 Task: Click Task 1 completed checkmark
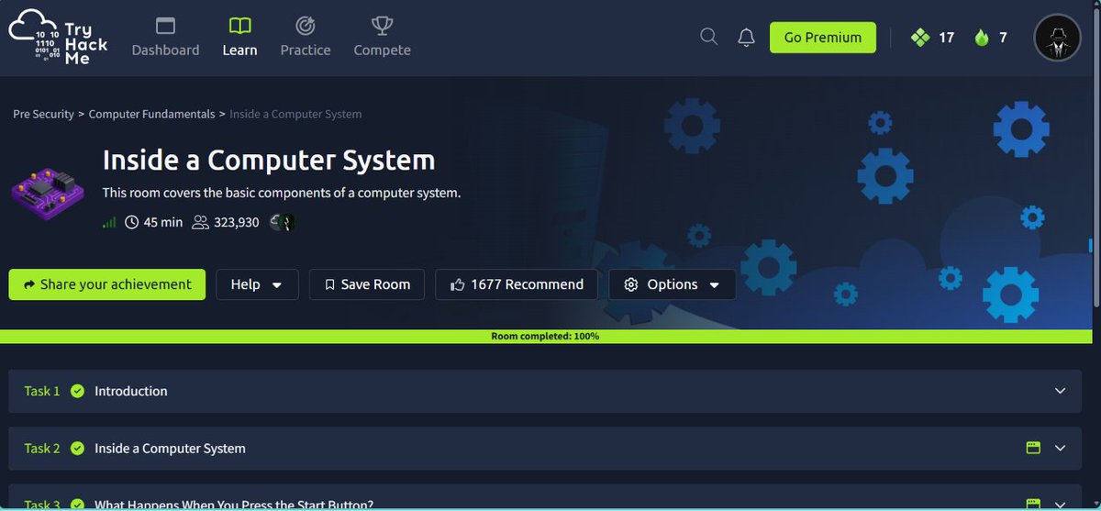pyautogui.click(x=77, y=391)
